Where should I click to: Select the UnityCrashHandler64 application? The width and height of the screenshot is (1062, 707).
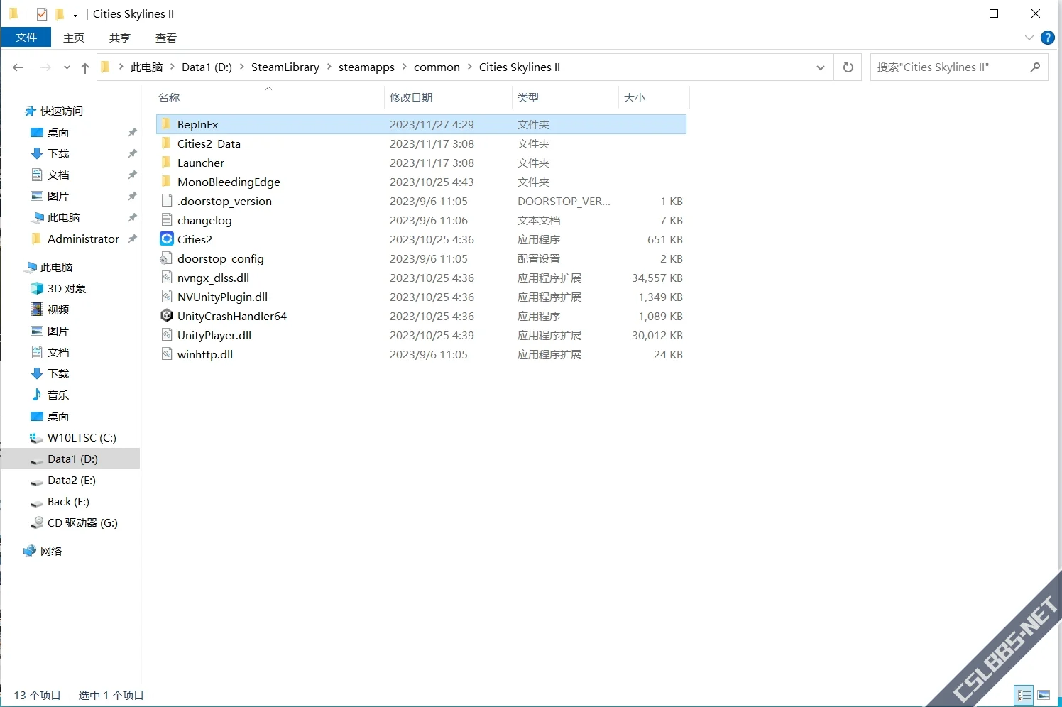[x=231, y=316]
